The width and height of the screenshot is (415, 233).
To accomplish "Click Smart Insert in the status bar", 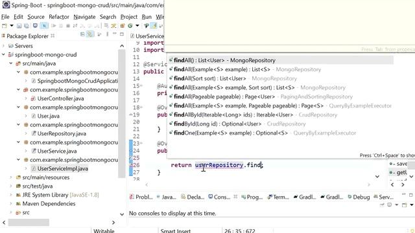I will coord(176,230).
